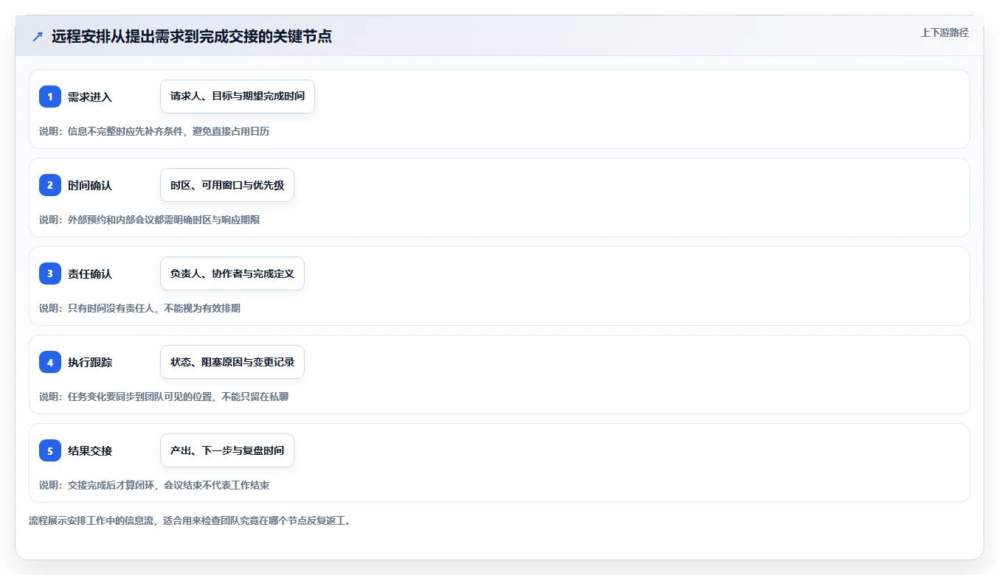Select the 产出、下一步与复盘时间 chip
This screenshot has width=999, height=575.
pos(227,450)
